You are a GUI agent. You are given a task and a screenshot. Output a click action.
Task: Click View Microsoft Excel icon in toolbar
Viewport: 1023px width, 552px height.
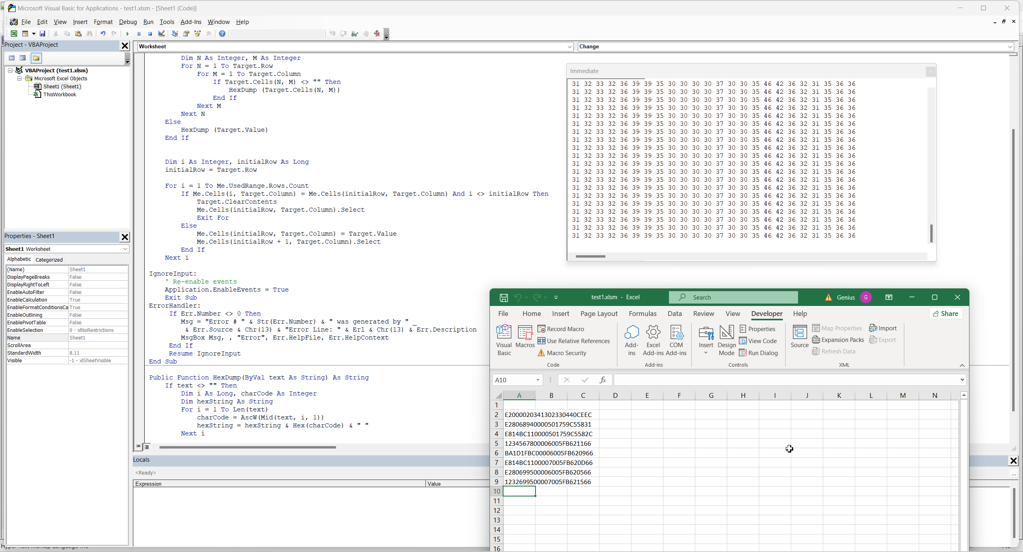point(14,34)
